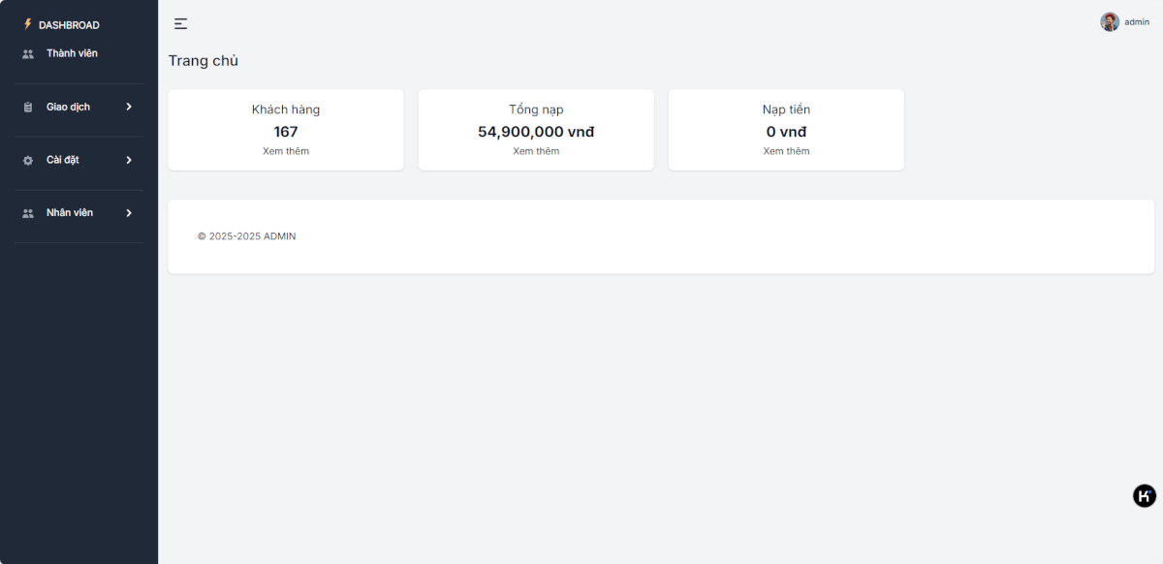This screenshot has height=564, width=1163.
Task: Expand the Nhân viên chevron arrow
Action: coord(129,212)
